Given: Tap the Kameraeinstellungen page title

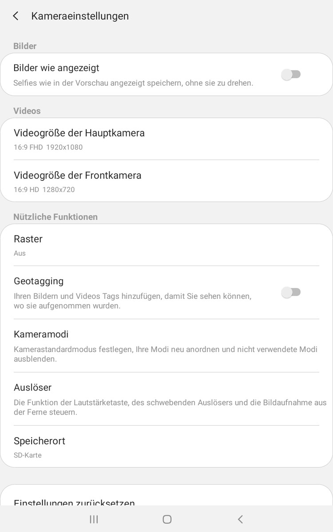Looking at the screenshot, I should [x=80, y=16].
